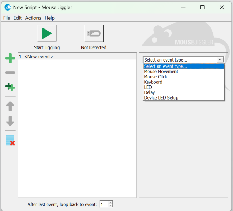Select Mouse Movement from the dropdown list
Screen dimensions: 233x211
pyautogui.click(x=161, y=71)
